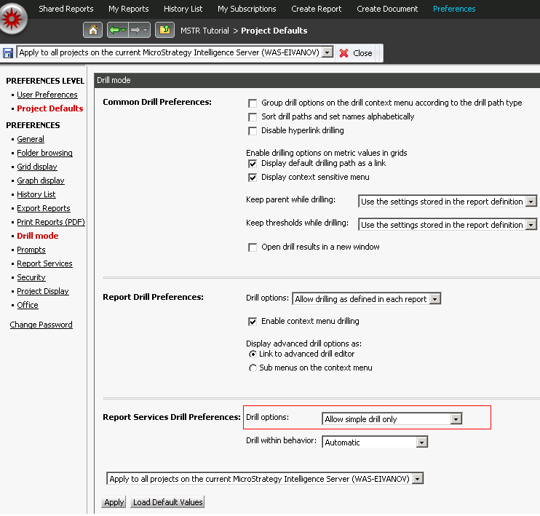The image size is (540, 516).
Task: Click Load Default Values button
Action: point(167,502)
